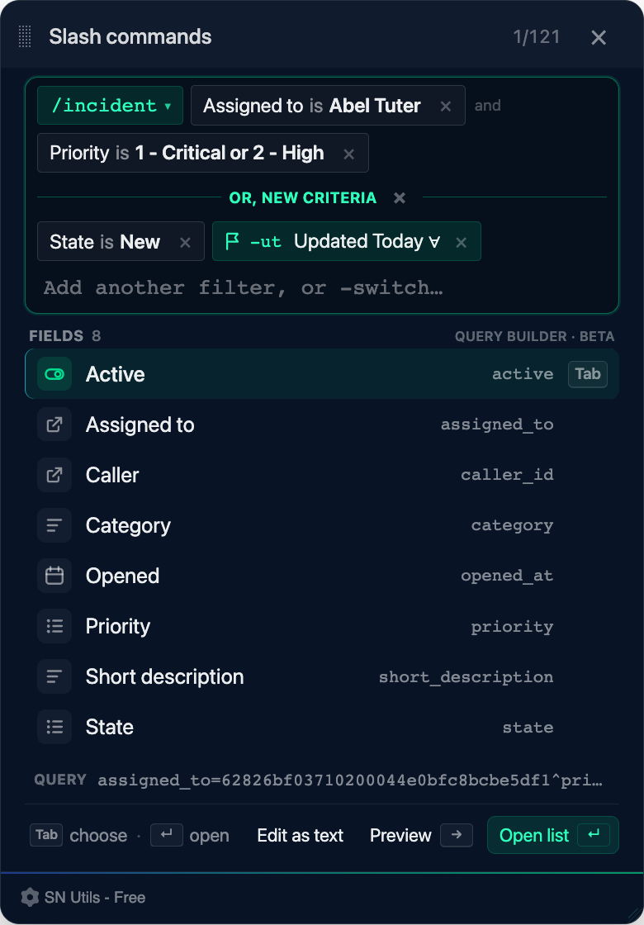644x925 pixels.
Task: Open the /incident table dropdown
Action: pos(111,106)
